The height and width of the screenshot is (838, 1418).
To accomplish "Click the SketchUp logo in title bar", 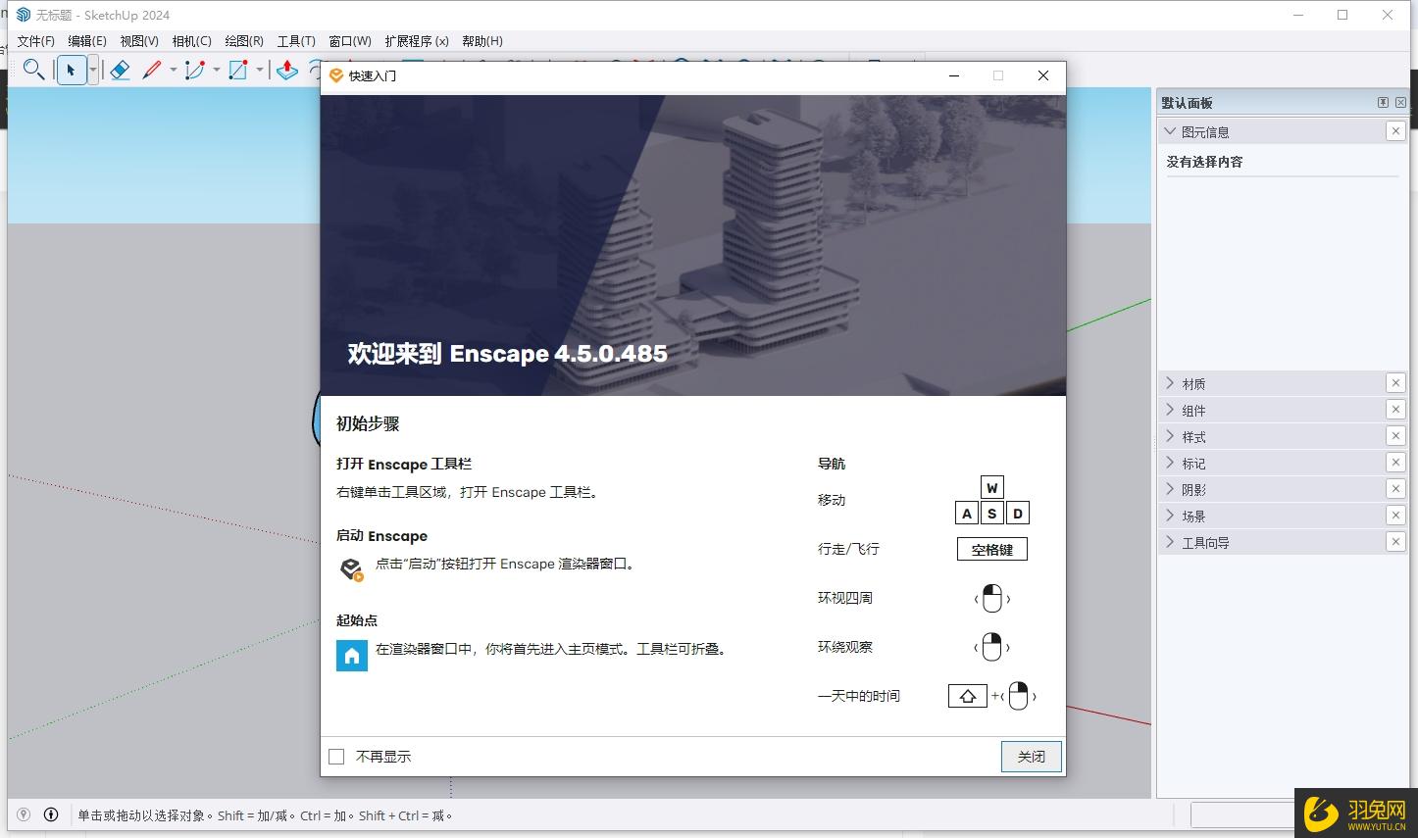I will point(24,15).
